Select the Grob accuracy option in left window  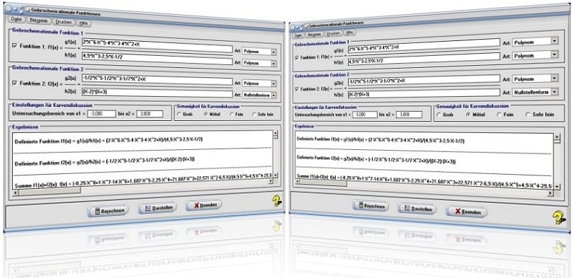coord(179,115)
